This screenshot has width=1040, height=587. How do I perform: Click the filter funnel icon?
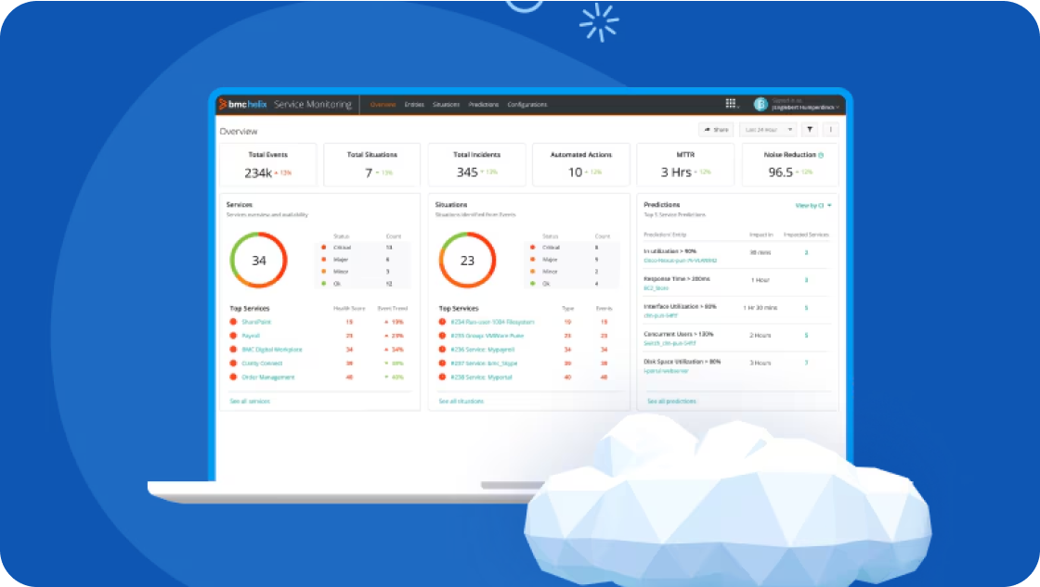[810, 130]
